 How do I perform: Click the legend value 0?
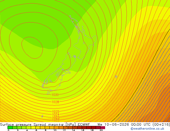pyautogui.click(x=9, y=130)
